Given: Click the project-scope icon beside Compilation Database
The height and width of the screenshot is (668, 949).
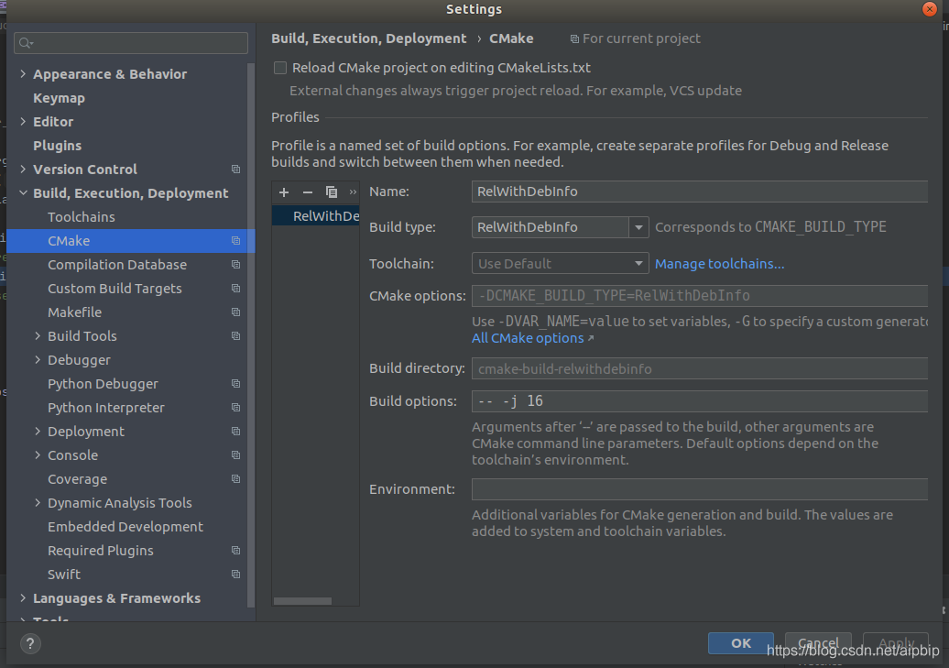Looking at the screenshot, I should tap(236, 265).
